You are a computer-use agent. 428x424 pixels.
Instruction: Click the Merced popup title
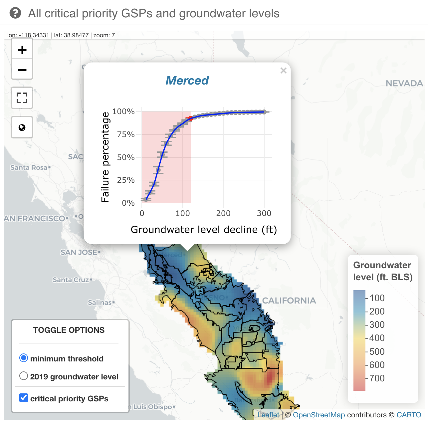tap(187, 81)
